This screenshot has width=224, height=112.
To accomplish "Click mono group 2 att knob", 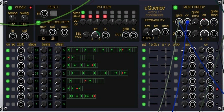I will [204, 34].
